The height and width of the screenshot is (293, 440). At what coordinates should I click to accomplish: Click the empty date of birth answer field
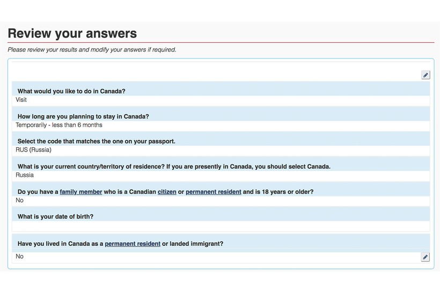[x=221, y=227]
